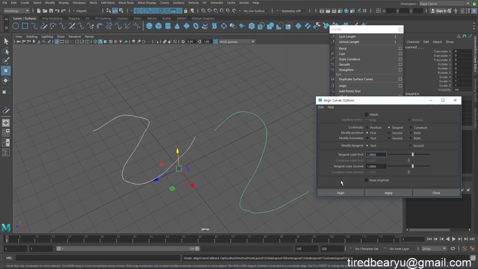Activate the Rotate tool in the toolbox
This screenshot has height=269, width=478.
point(6,81)
